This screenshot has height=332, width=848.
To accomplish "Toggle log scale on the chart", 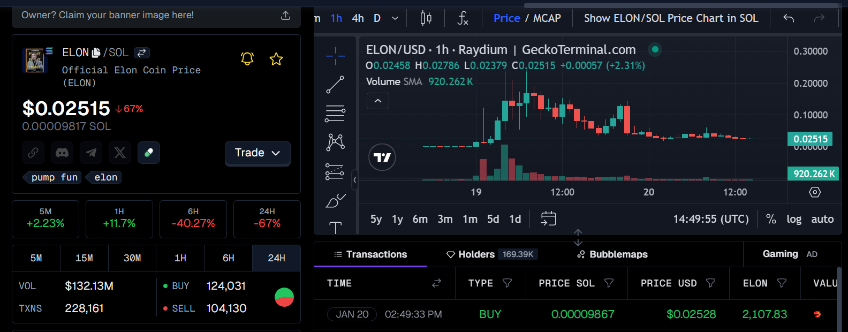I will pos(793,219).
